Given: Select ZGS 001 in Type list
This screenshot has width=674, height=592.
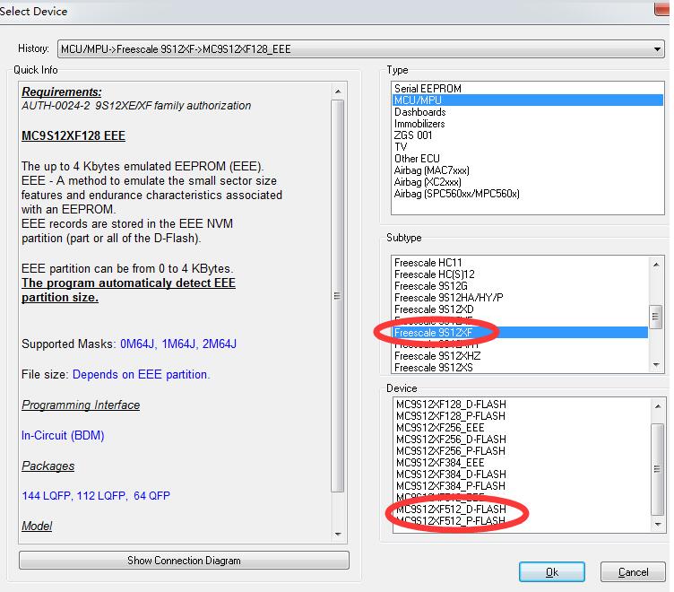Looking at the screenshot, I should [x=527, y=135].
